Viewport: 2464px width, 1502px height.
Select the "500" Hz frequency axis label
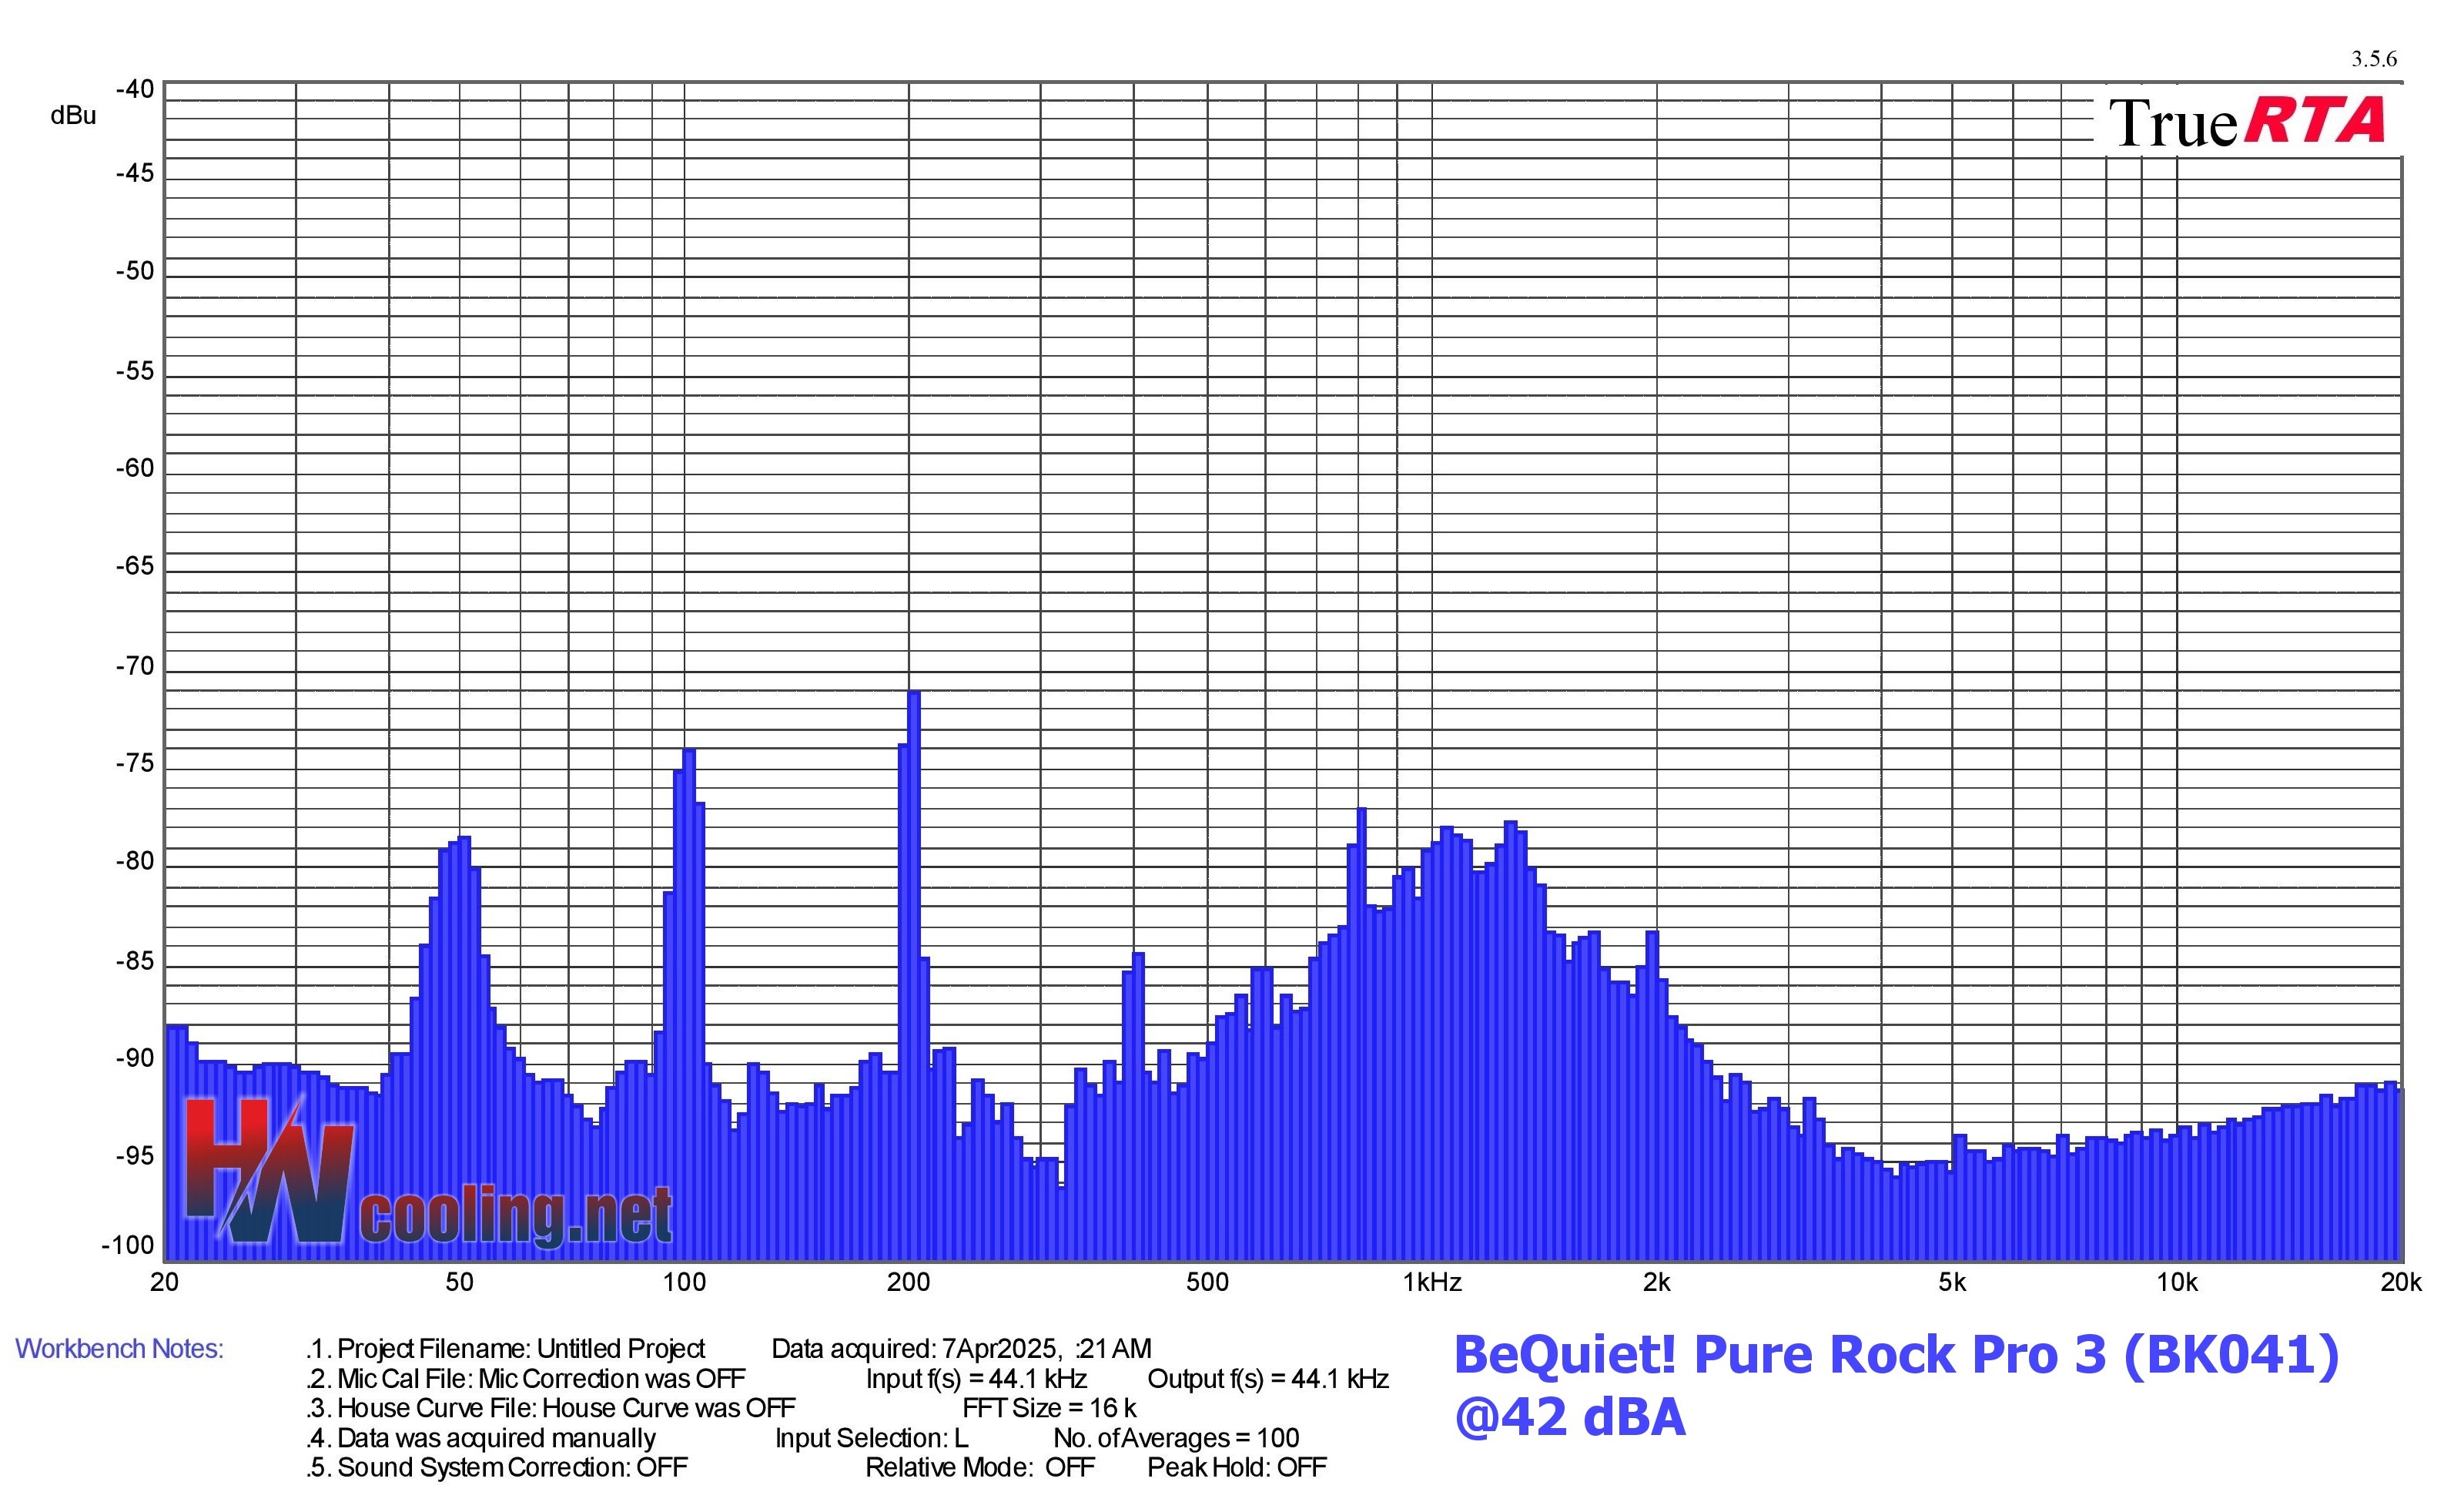1207,1282
